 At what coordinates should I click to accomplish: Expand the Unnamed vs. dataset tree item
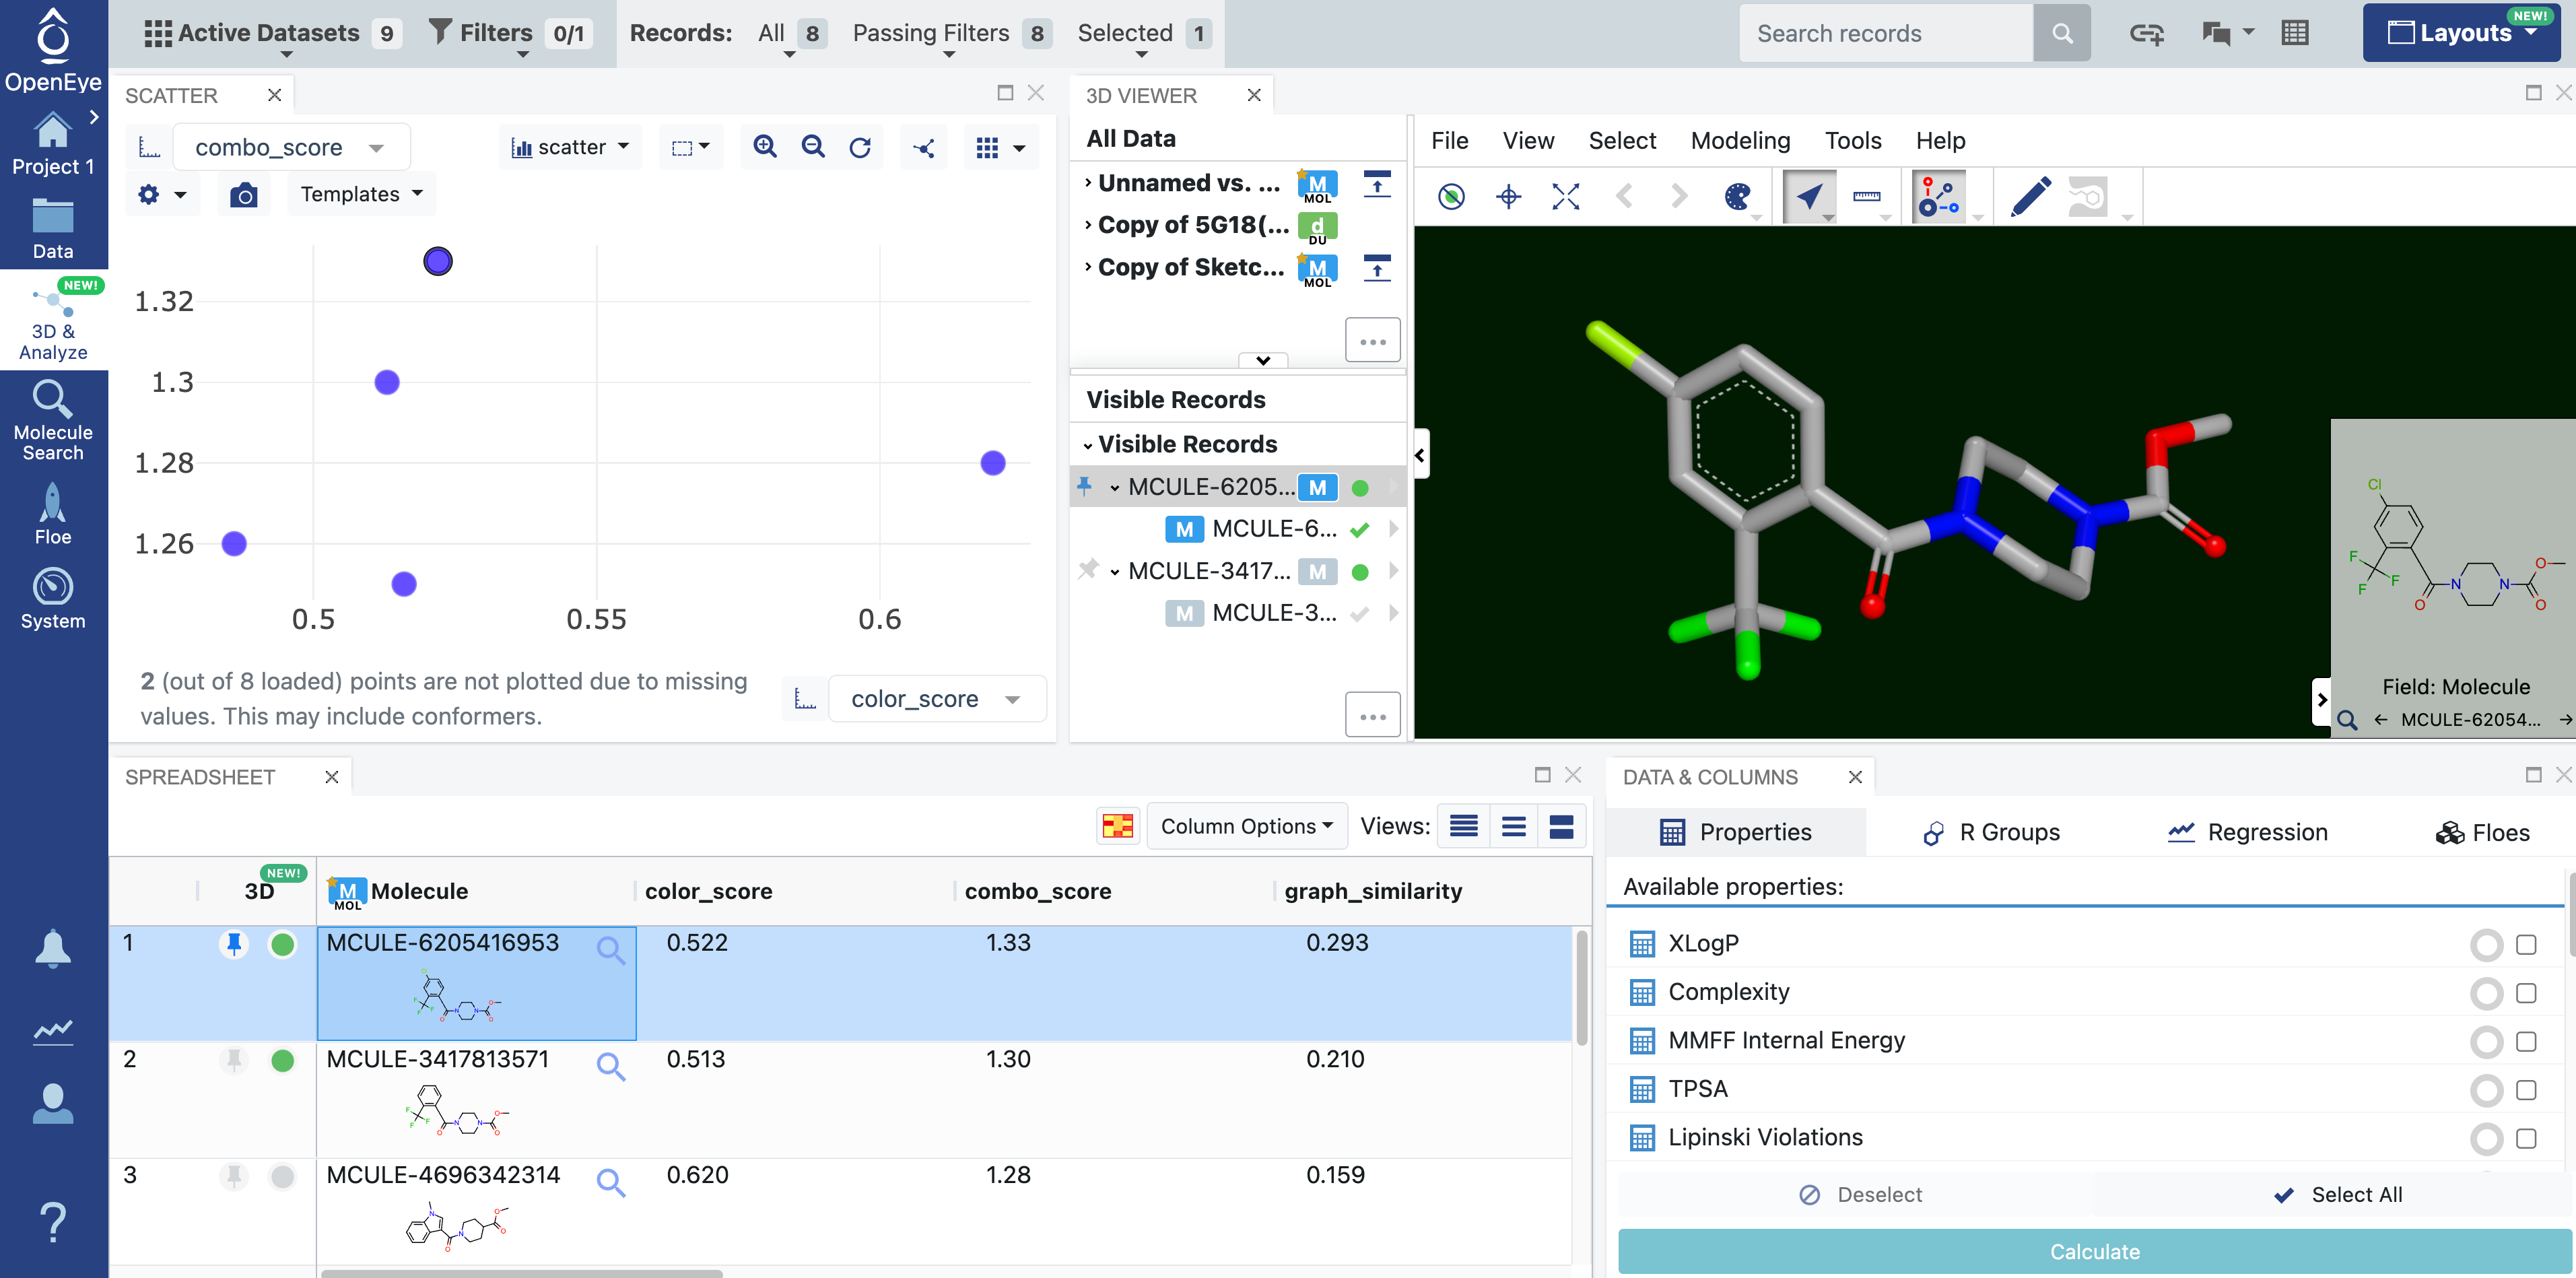point(1088,183)
